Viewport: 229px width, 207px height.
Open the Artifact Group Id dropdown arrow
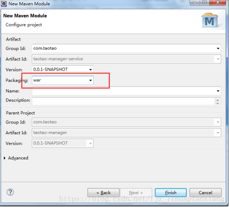pos(218,48)
